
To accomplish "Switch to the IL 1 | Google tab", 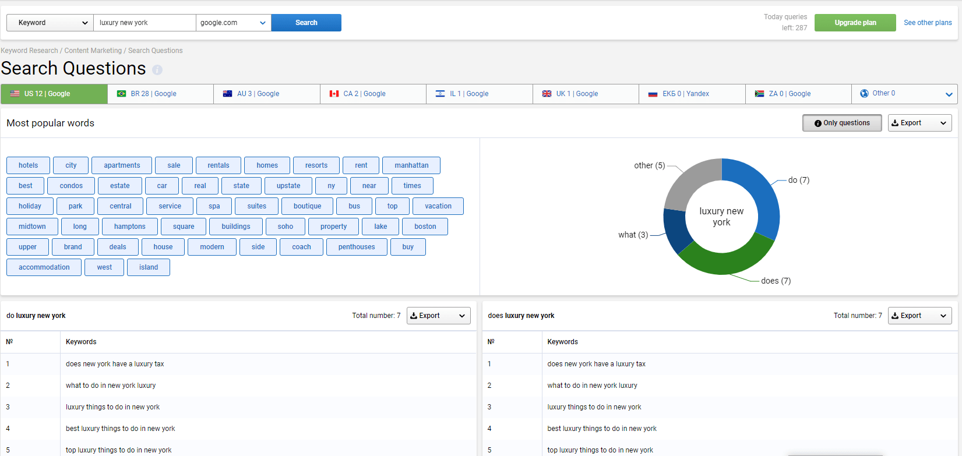I will pyautogui.click(x=480, y=94).
